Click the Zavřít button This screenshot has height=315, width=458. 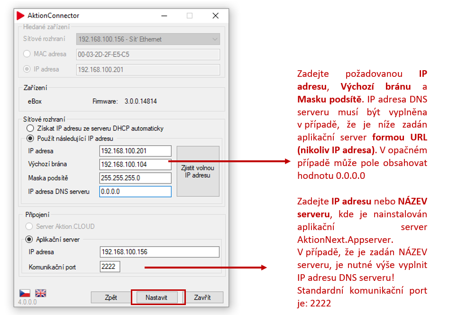pos(202,297)
